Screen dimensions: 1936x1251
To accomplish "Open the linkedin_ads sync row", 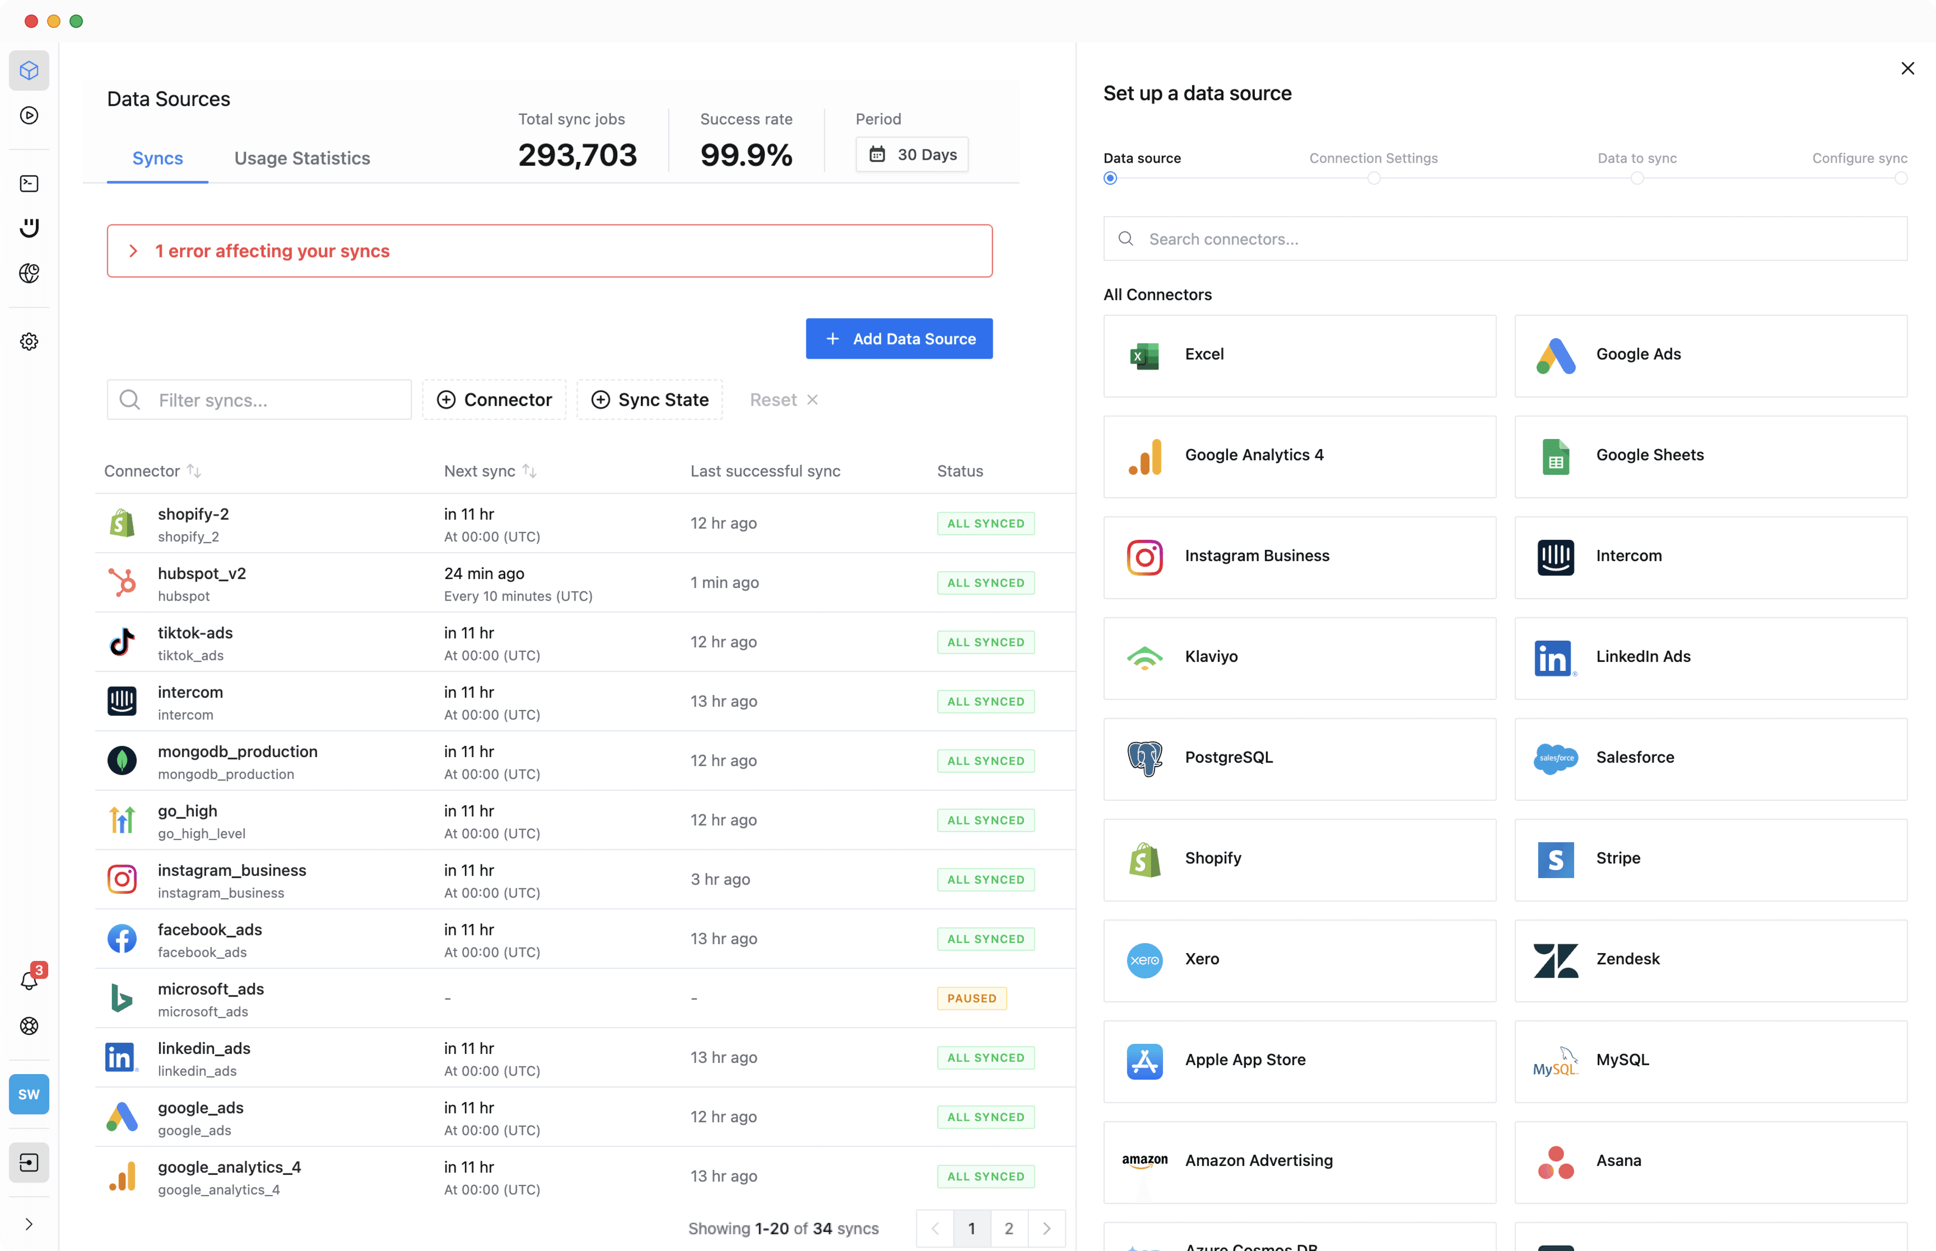I will point(585,1057).
